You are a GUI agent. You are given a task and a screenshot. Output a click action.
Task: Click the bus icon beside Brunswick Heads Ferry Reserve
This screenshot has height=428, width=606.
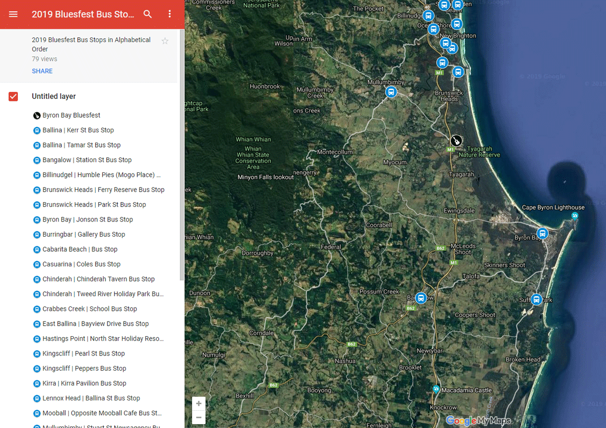37,190
